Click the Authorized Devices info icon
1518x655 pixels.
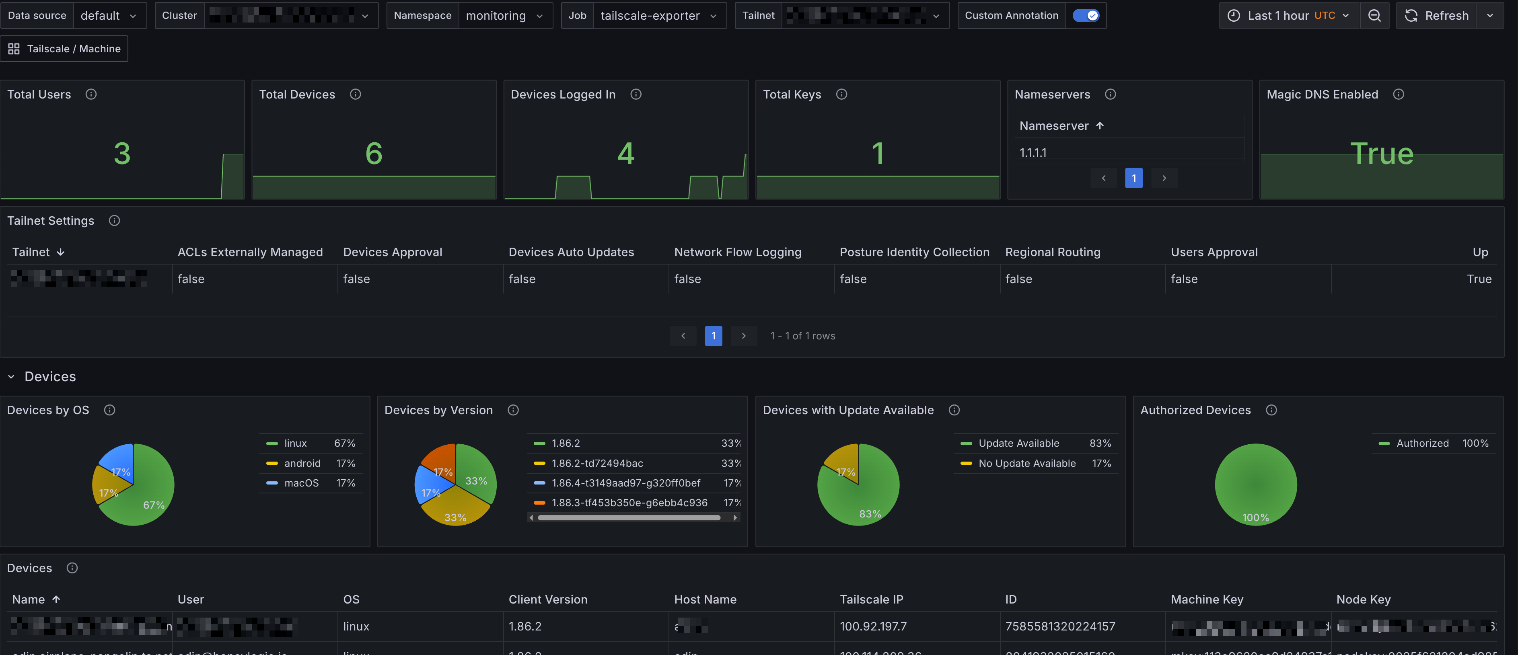click(1271, 410)
